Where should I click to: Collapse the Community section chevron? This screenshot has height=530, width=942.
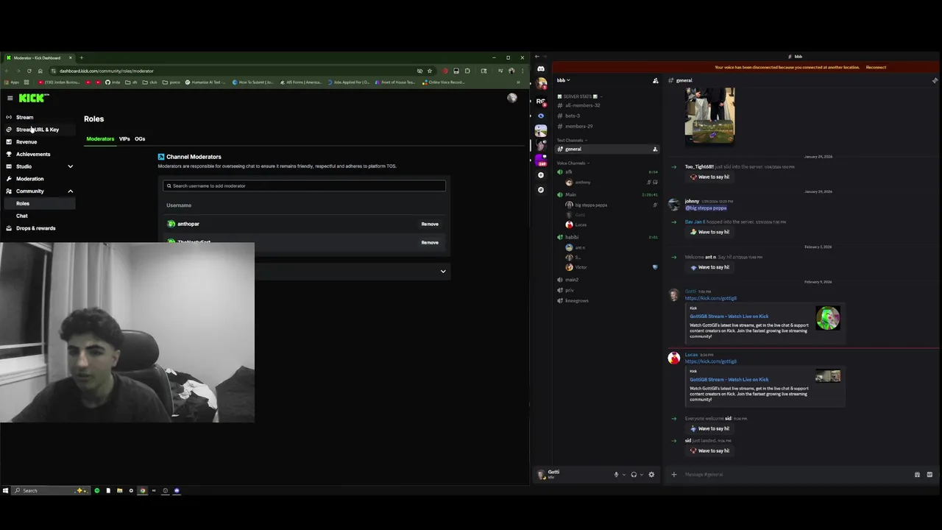[x=71, y=191]
